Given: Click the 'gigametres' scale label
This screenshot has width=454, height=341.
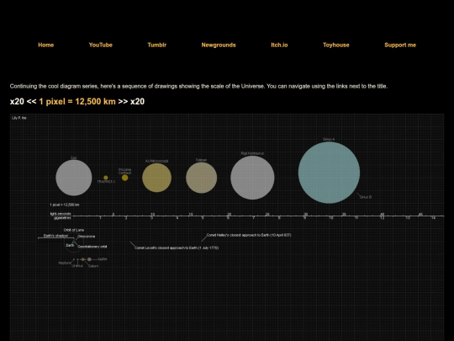Looking at the screenshot, I should coord(62,218).
